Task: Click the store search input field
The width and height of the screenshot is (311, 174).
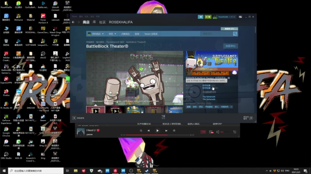Action: tap(216, 34)
